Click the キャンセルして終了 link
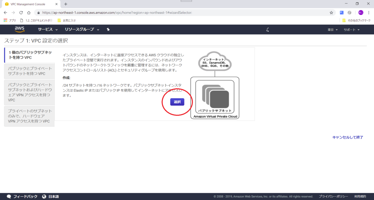374x200 pixels. click(x=348, y=137)
